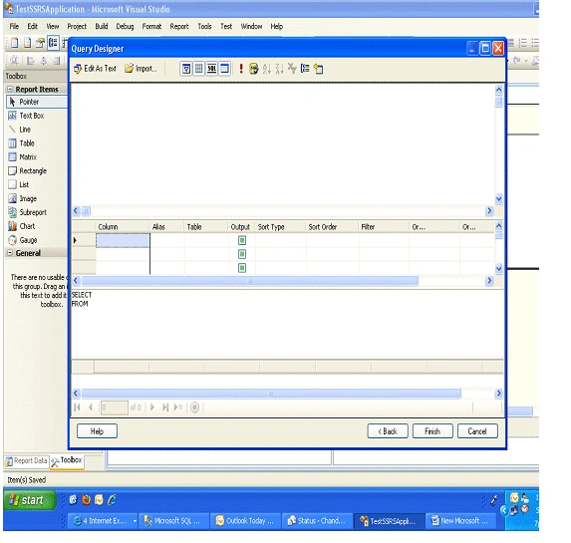The height and width of the screenshot is (543, 571).
Task: Click the Use Group By icon
Action: [305, 69]
